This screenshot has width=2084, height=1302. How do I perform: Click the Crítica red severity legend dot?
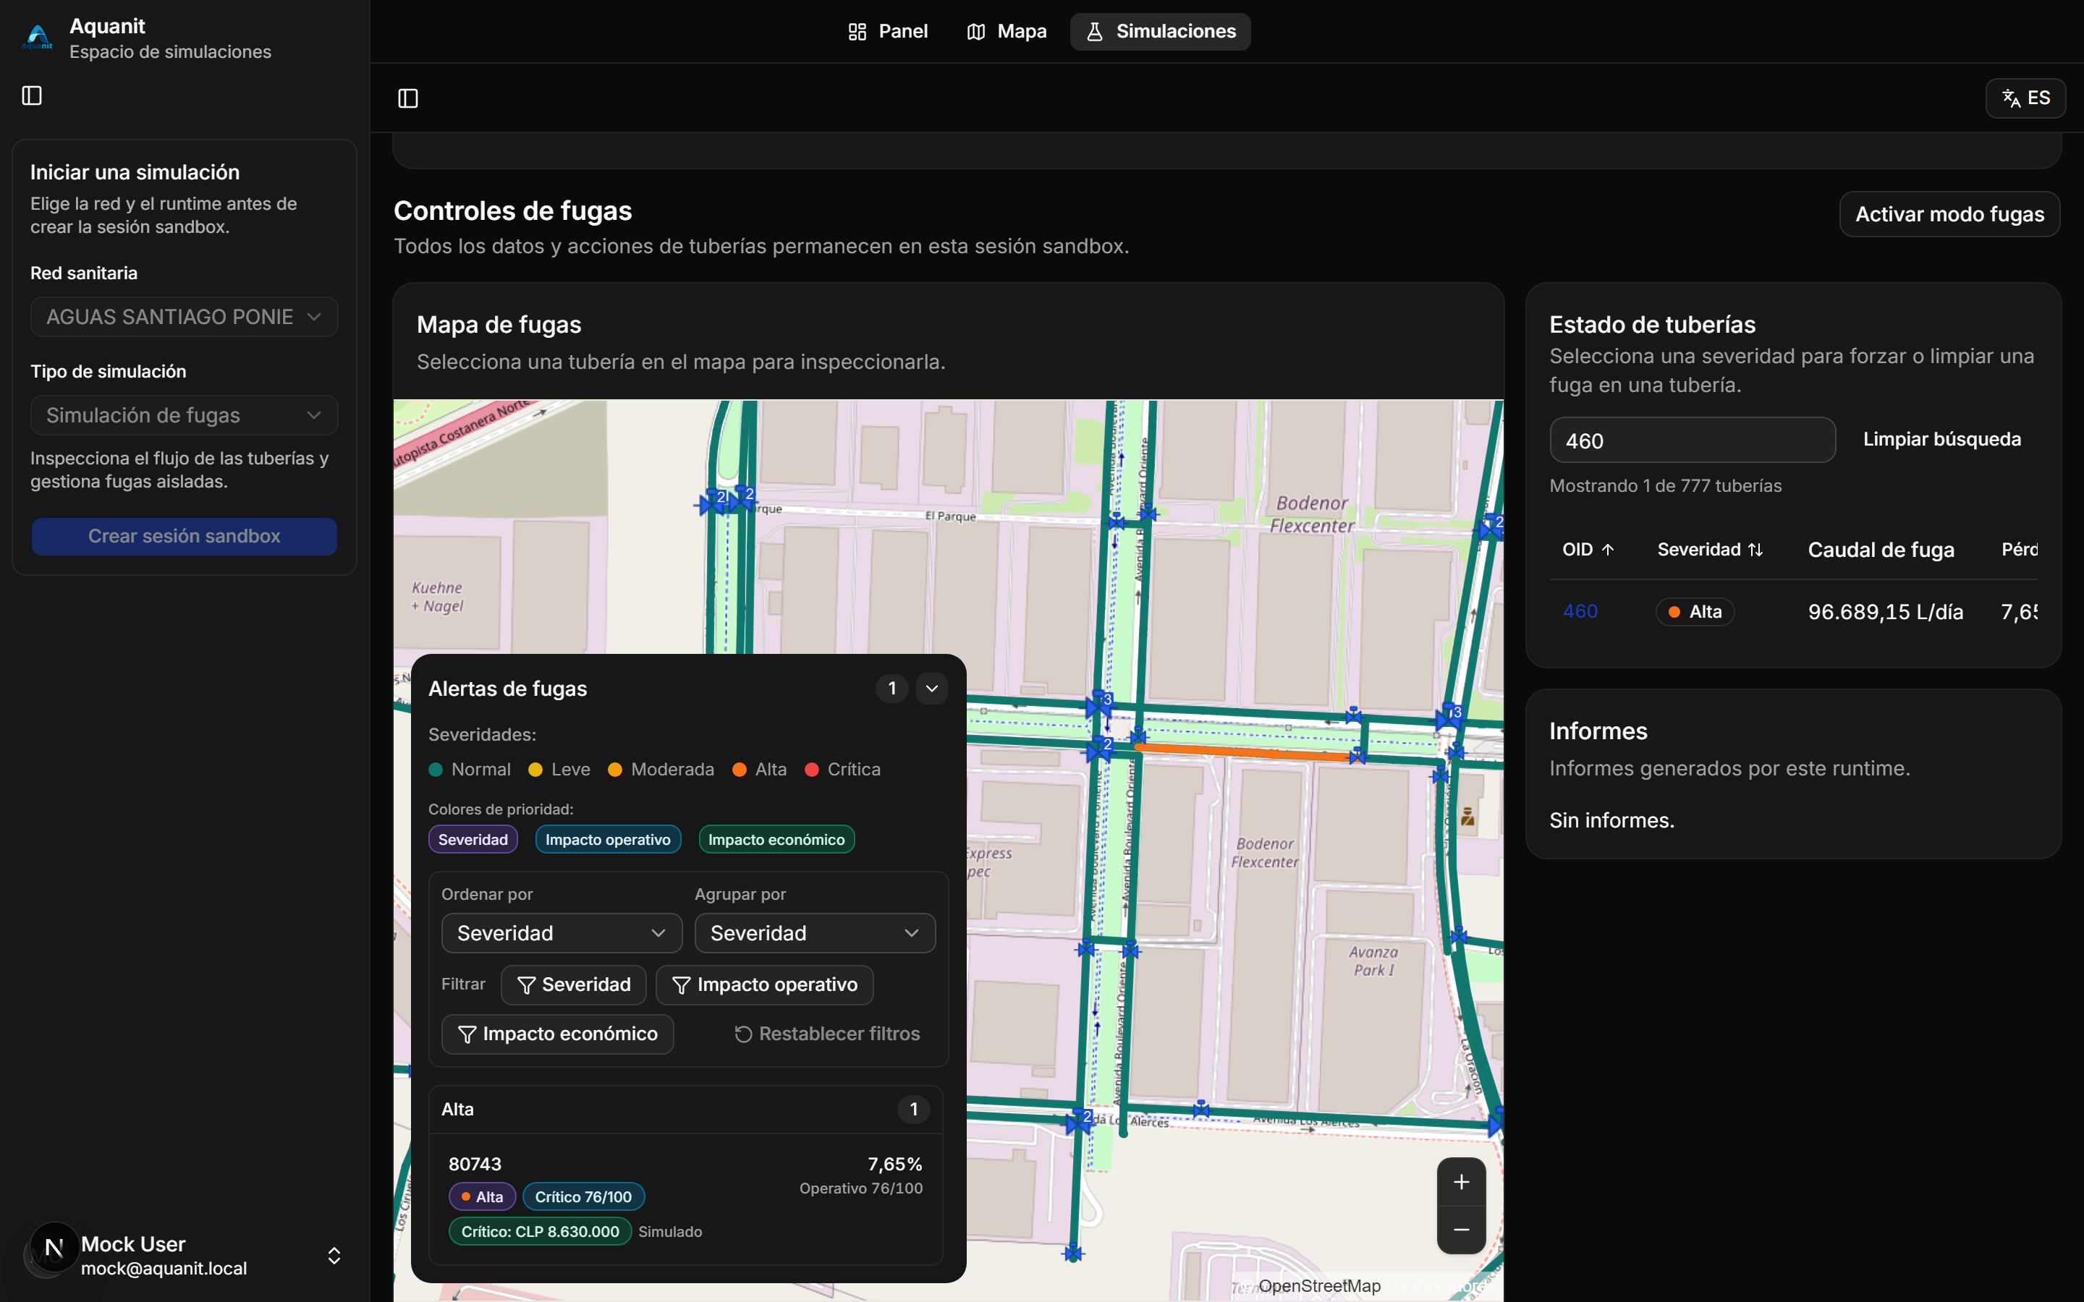click(x=811, y=770)
